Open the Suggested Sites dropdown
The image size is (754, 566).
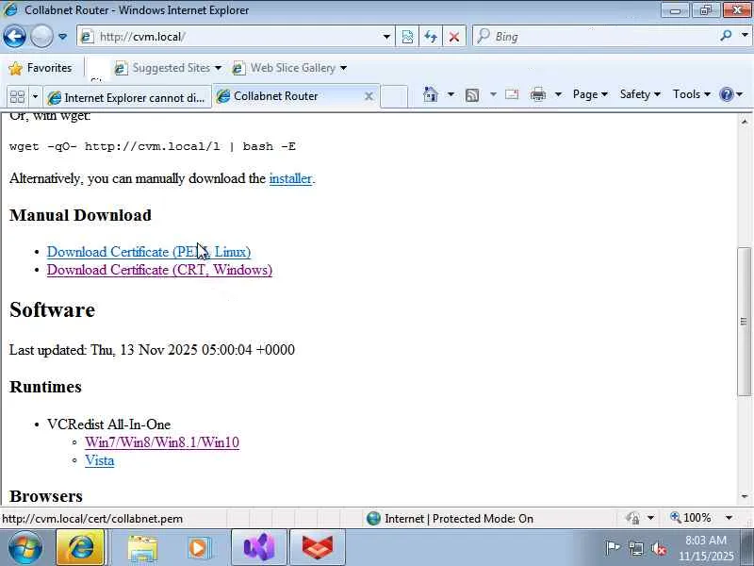(x=169, y=68)
